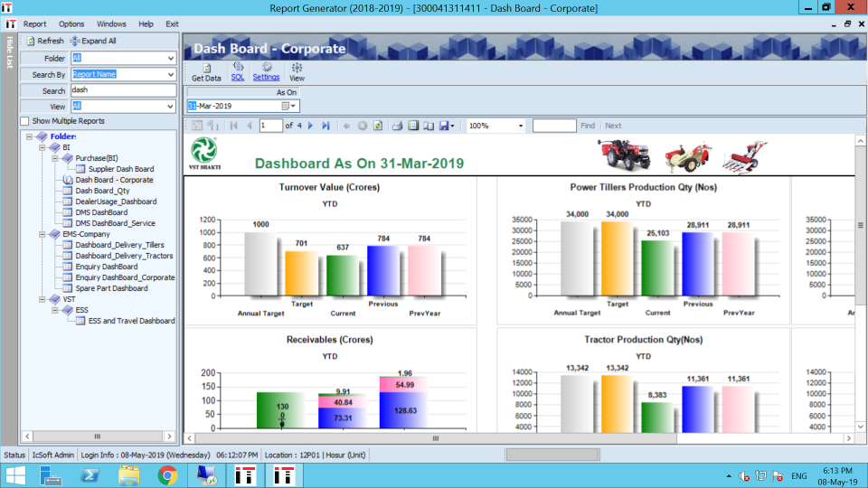Go to next page arrow
This screenshot has width=868, height=488.
point(311,126)
